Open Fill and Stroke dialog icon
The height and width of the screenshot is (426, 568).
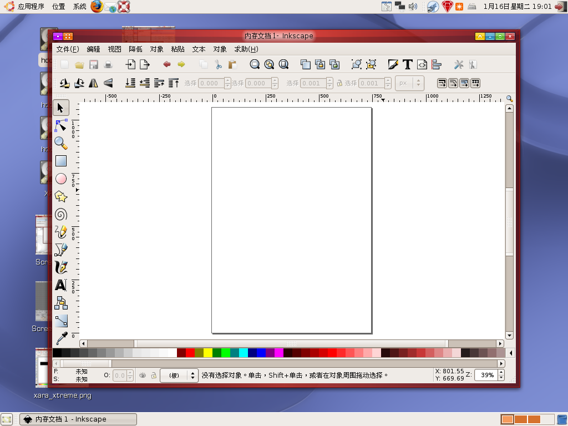(x=393, y=64)
